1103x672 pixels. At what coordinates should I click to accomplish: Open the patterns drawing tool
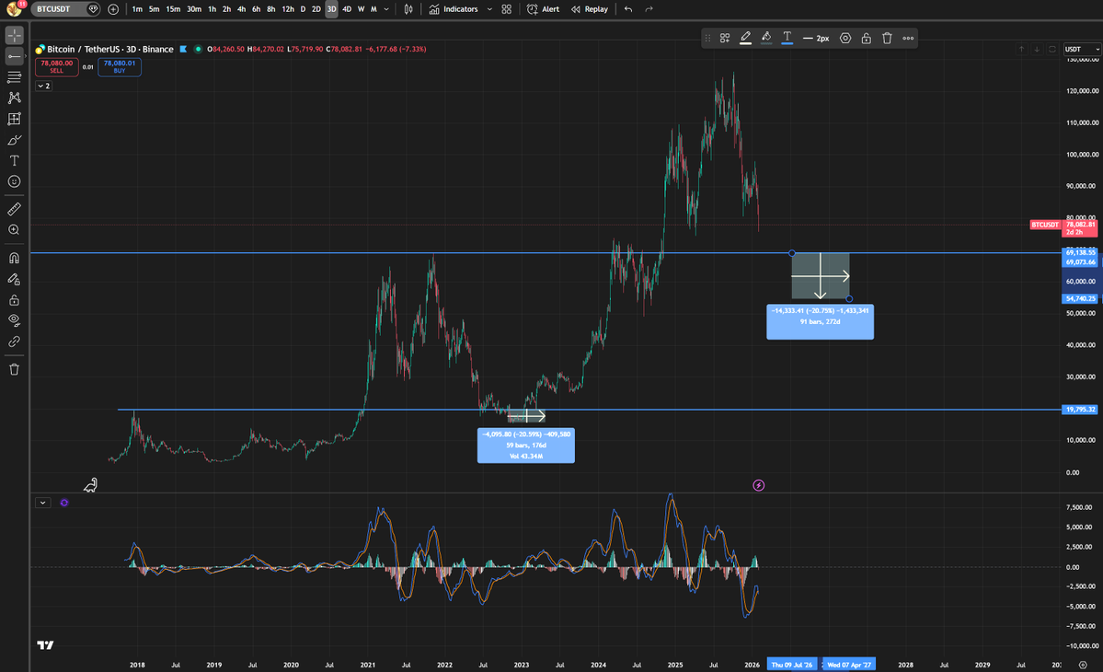14,98
